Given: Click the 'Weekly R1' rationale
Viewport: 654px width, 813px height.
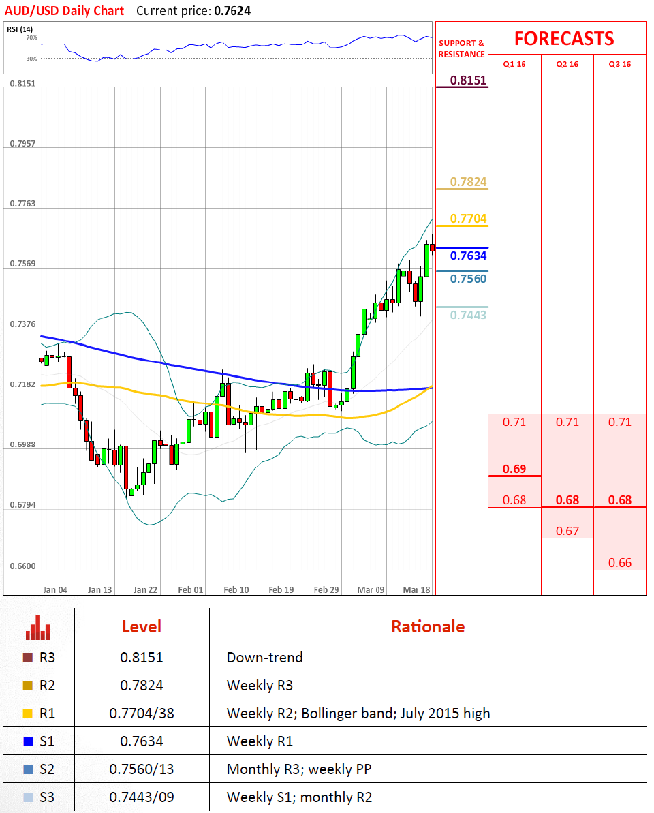Looking at the screenshot, I should [x=260, y=741].
